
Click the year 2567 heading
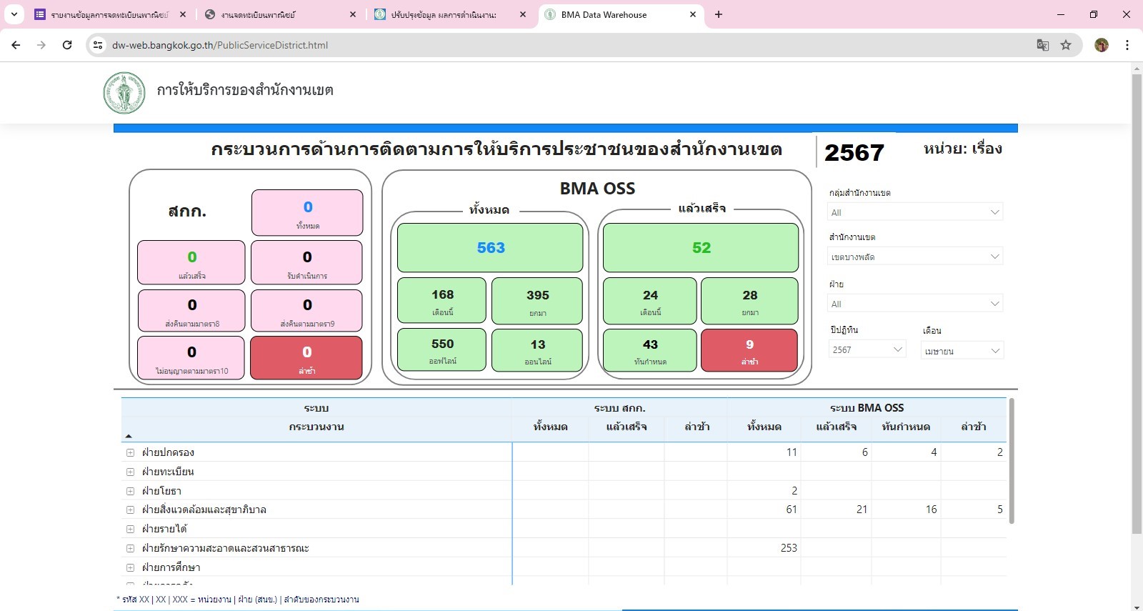[854, 152]
